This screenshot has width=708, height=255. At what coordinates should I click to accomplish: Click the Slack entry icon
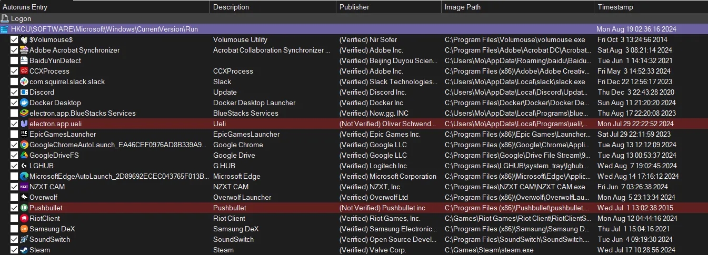pyautogui.click(x=24, y=81)
